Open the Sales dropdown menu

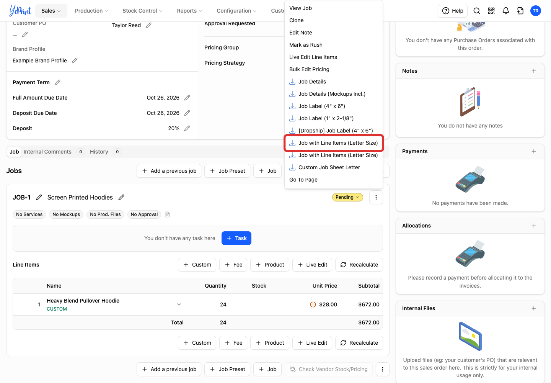click(x=51, y=11)
